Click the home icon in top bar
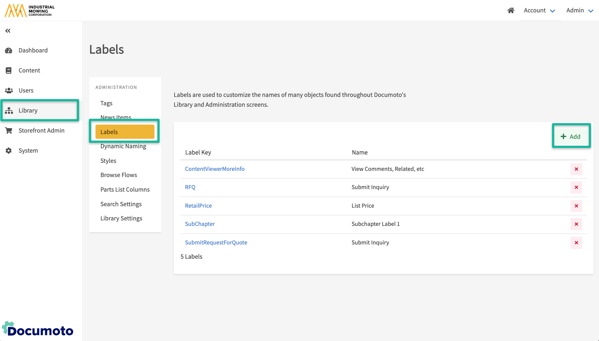Image resolution: width=599 pixels, height=341 pixels. tap(510, 11)
